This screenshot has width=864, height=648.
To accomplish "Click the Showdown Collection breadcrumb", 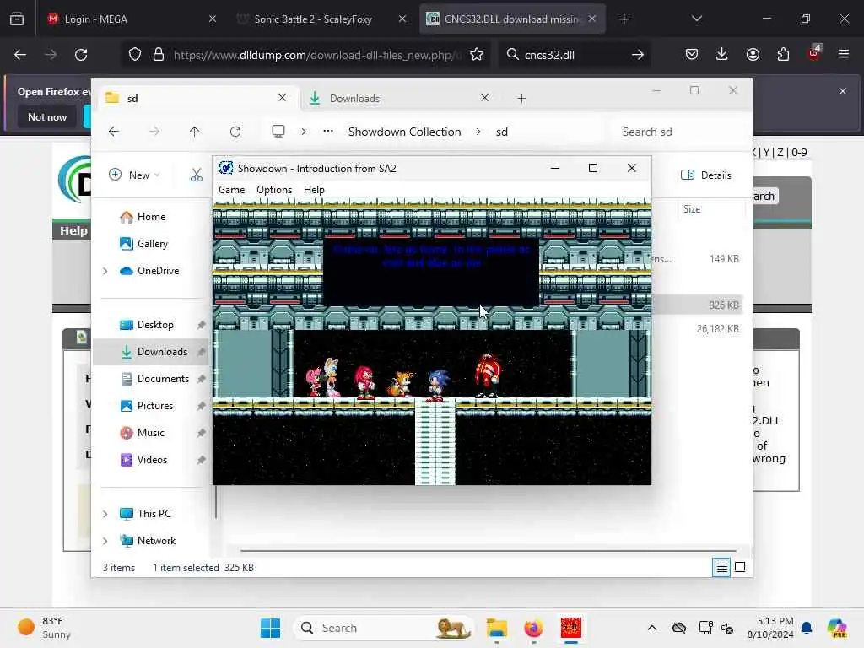I will pyautogui.click(x=404, y=132).
